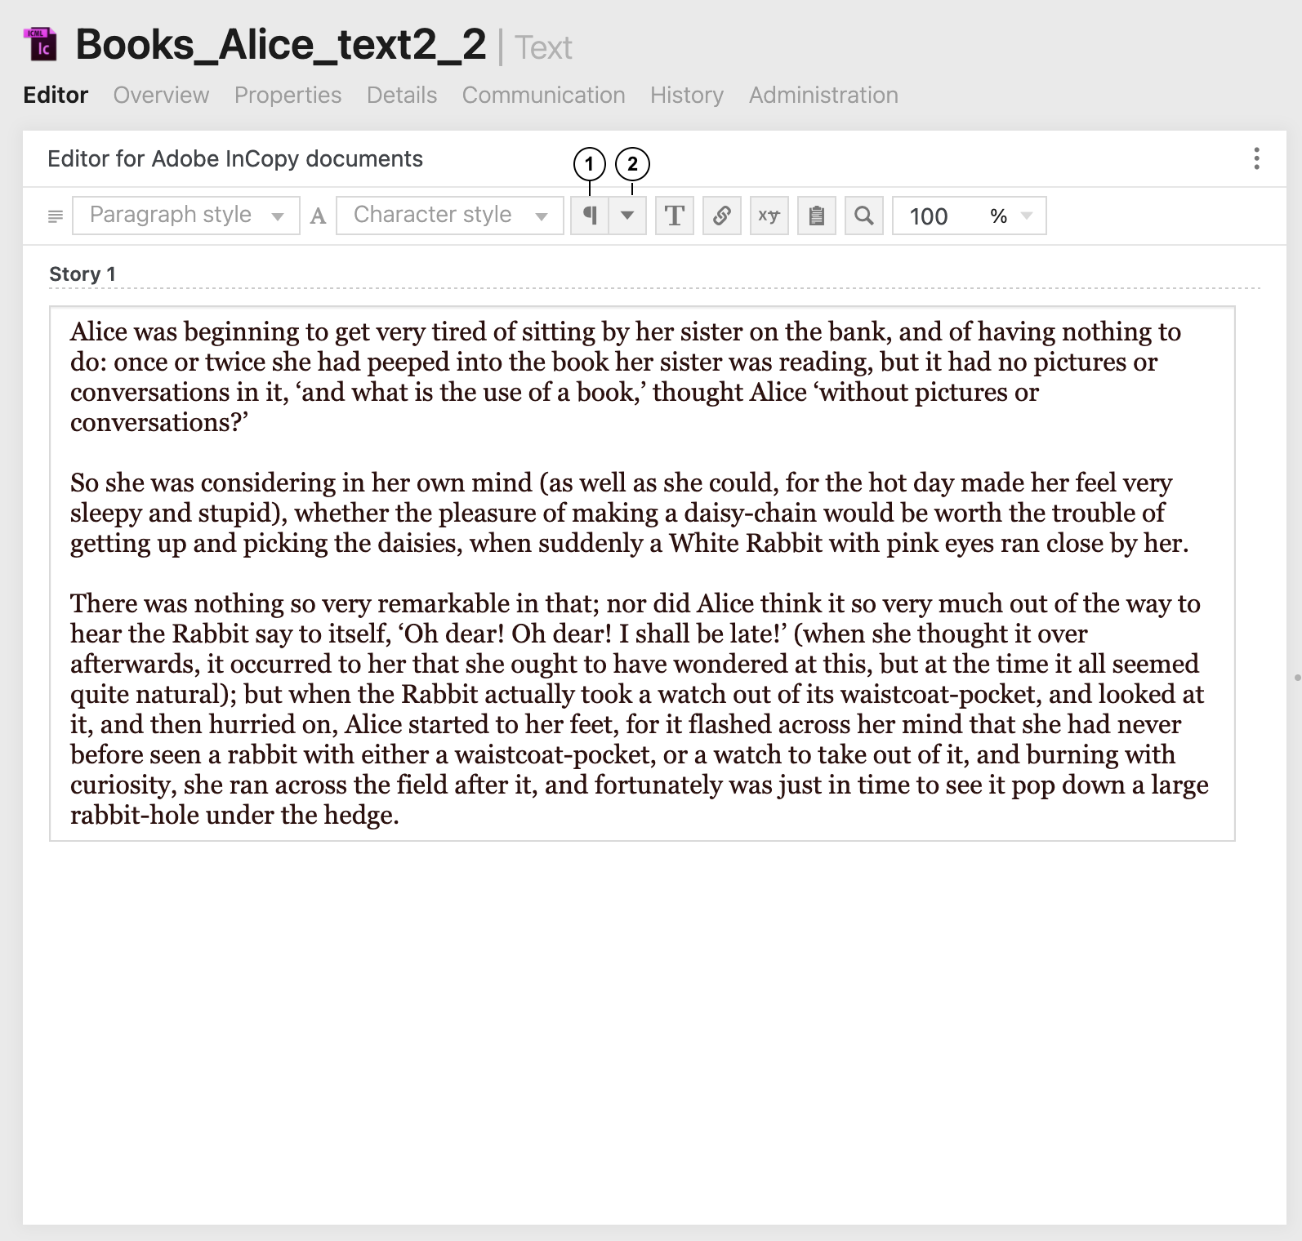The width and height of the screenshot is (1302, 1241).
Task: Switch to the Overview tab
Action: (161, 95)
